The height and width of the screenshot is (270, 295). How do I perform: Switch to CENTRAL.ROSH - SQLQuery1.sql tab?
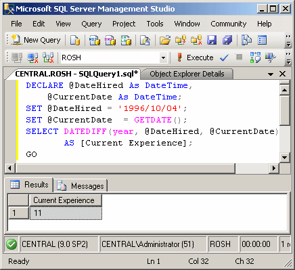tap(76, 74)
